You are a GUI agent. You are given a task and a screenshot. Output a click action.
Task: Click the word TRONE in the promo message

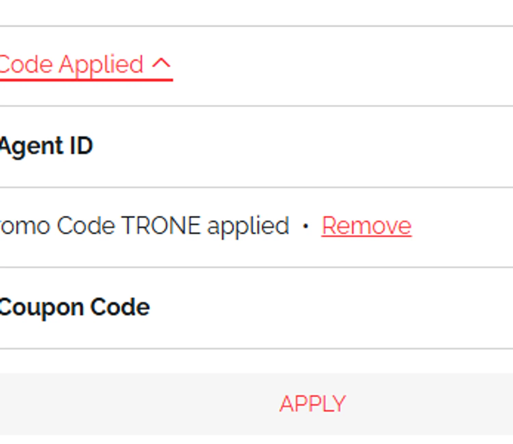coord(161,226)
